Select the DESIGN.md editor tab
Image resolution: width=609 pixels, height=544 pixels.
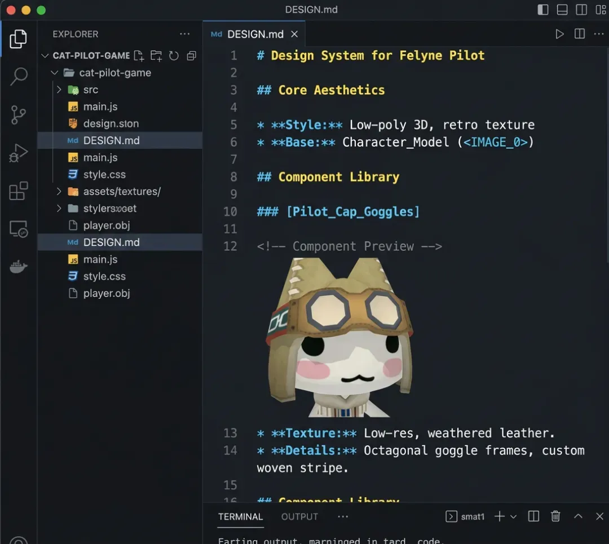tap(254, 34)
